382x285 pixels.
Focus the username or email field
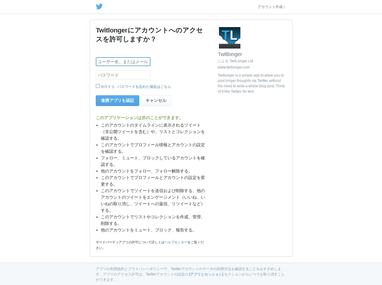(123, 62)
